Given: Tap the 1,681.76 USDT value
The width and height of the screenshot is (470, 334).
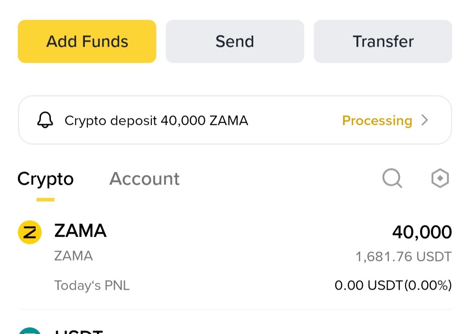Looking at the screenshot, I should click(403, 257).
